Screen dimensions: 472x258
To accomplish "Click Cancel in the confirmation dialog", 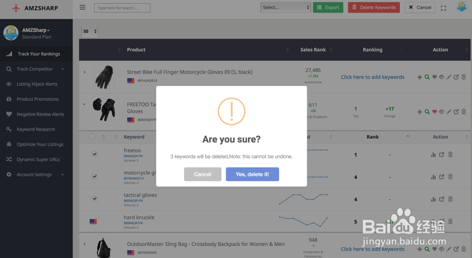I will click(x=202, y=174).
